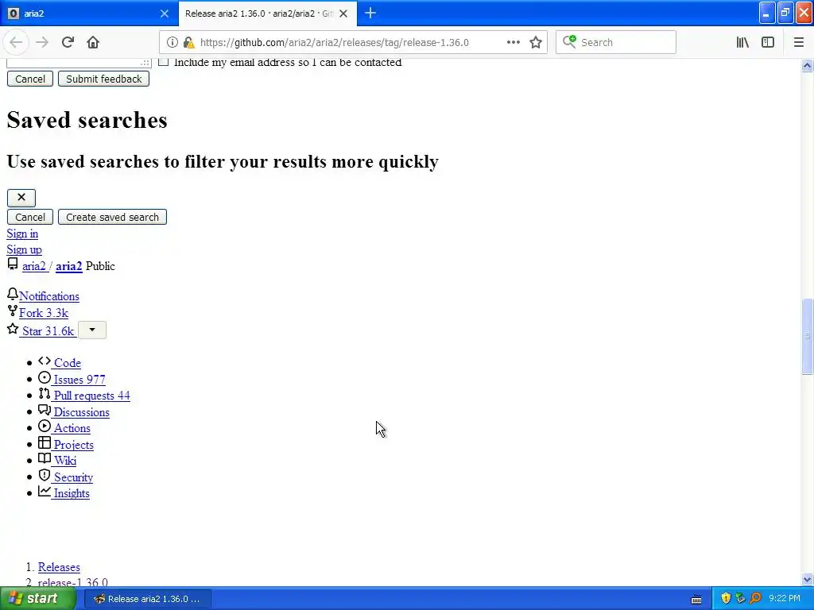Screen dimensions: 814x610
Task: Switch to the aria2 tab
Action: coord(88,14)
